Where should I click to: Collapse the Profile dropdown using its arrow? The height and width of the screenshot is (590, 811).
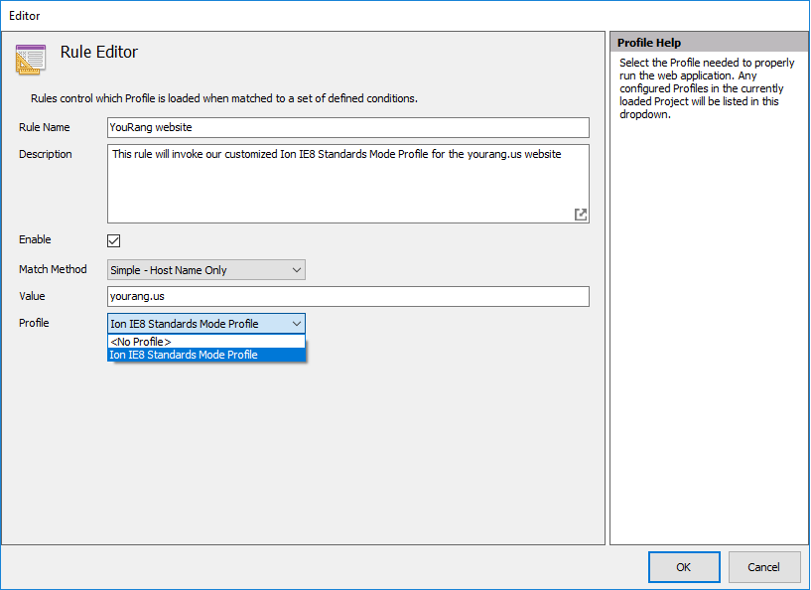coord(296,324)
